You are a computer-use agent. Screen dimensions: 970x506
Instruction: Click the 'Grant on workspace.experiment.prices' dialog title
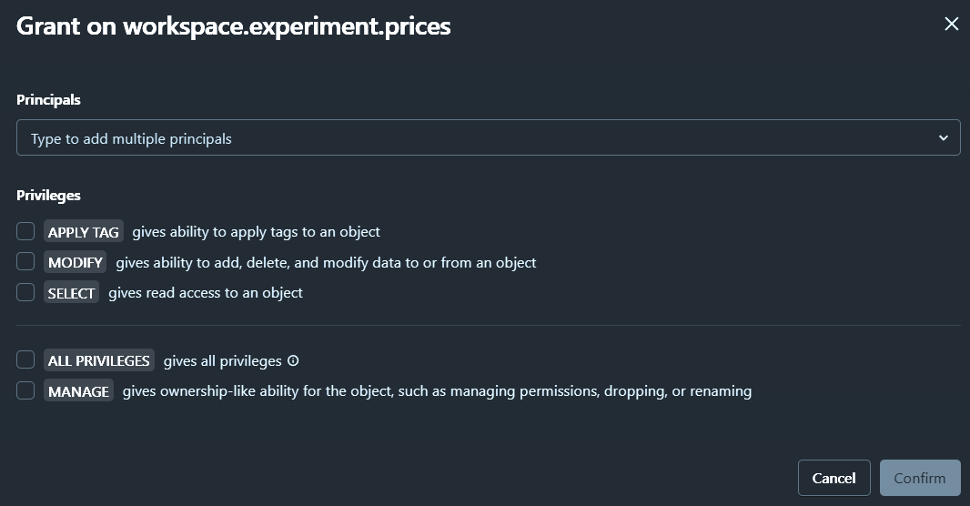[234, 25]
